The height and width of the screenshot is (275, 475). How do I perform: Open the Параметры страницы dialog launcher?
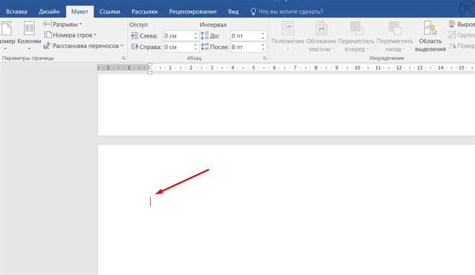[123, 58]
